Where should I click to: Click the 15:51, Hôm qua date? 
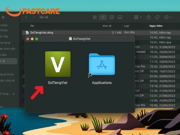pos(160,42)
